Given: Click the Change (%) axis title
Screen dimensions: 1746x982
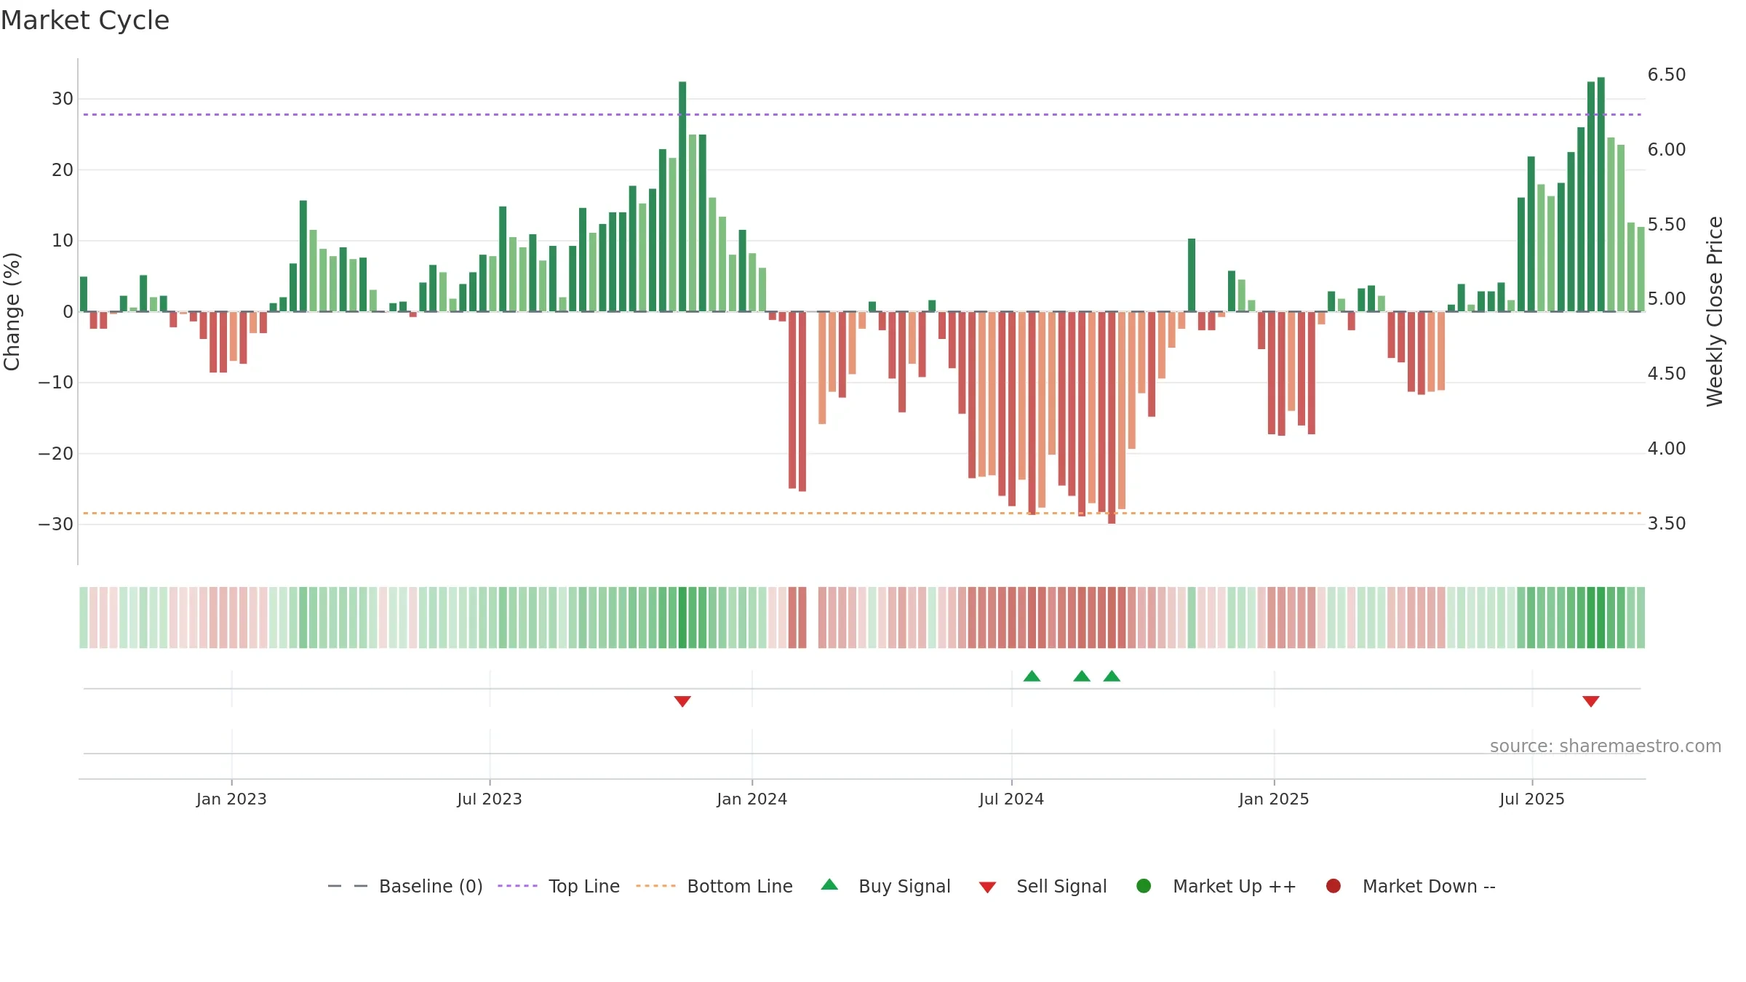Looking at the screenshot, I should 12,311.
